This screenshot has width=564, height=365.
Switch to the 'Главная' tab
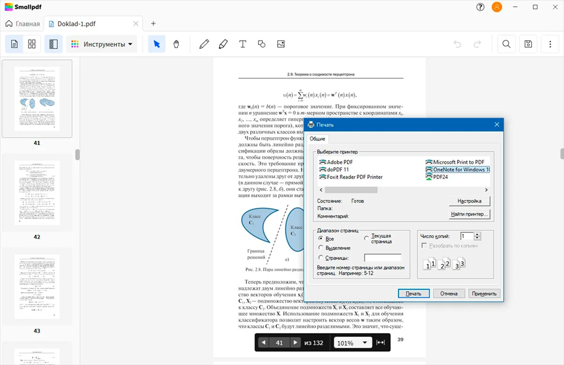(x=23, y=24)
